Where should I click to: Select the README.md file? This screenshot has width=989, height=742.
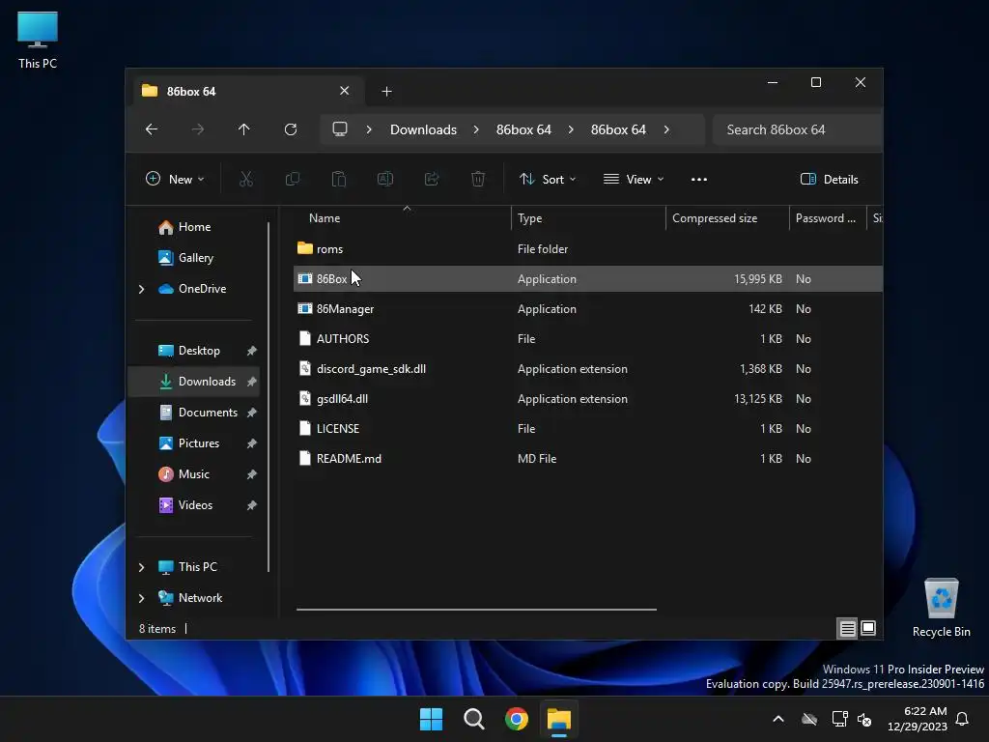tap(588, 459)
